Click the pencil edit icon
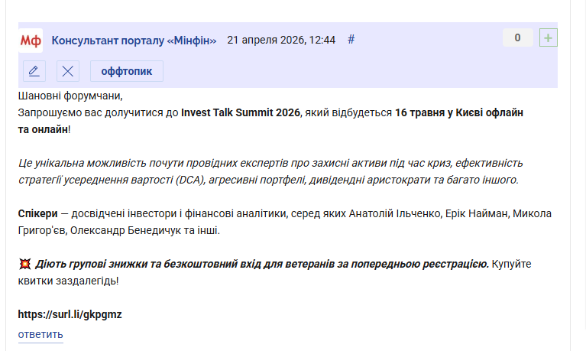 (34, 71)
